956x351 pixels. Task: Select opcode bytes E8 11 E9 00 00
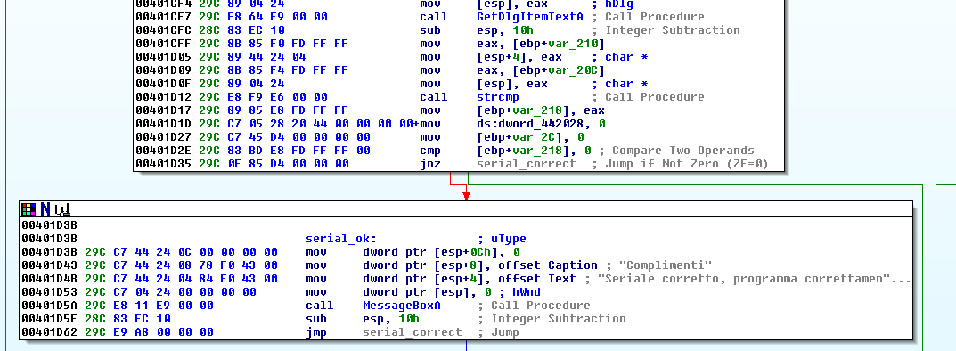click(163, 306)
